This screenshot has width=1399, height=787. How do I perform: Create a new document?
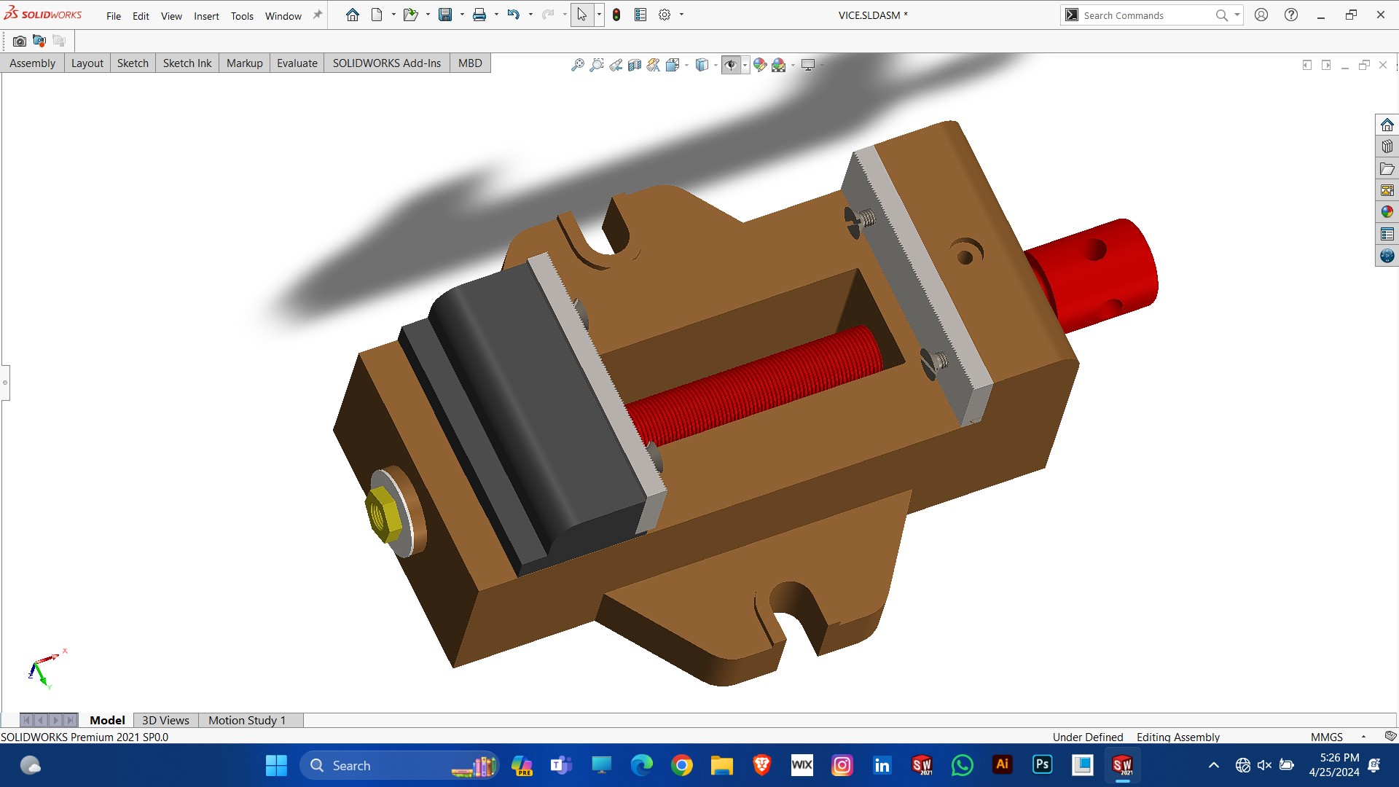click(x=377, y=15)
